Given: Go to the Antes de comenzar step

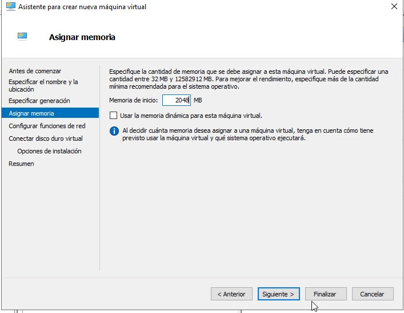Looking at the screenshot, I should [x=35, y=71].
